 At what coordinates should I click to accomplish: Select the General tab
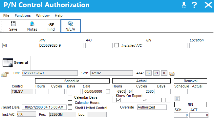(x=15, y=62)
